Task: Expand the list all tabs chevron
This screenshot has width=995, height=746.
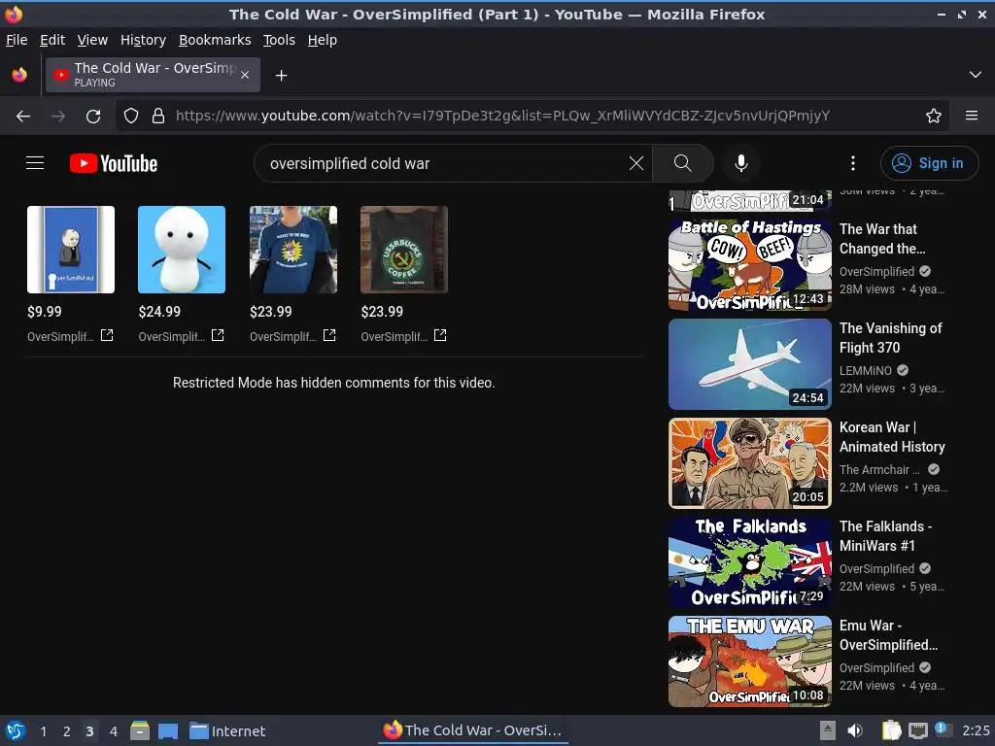Action: 976,75
